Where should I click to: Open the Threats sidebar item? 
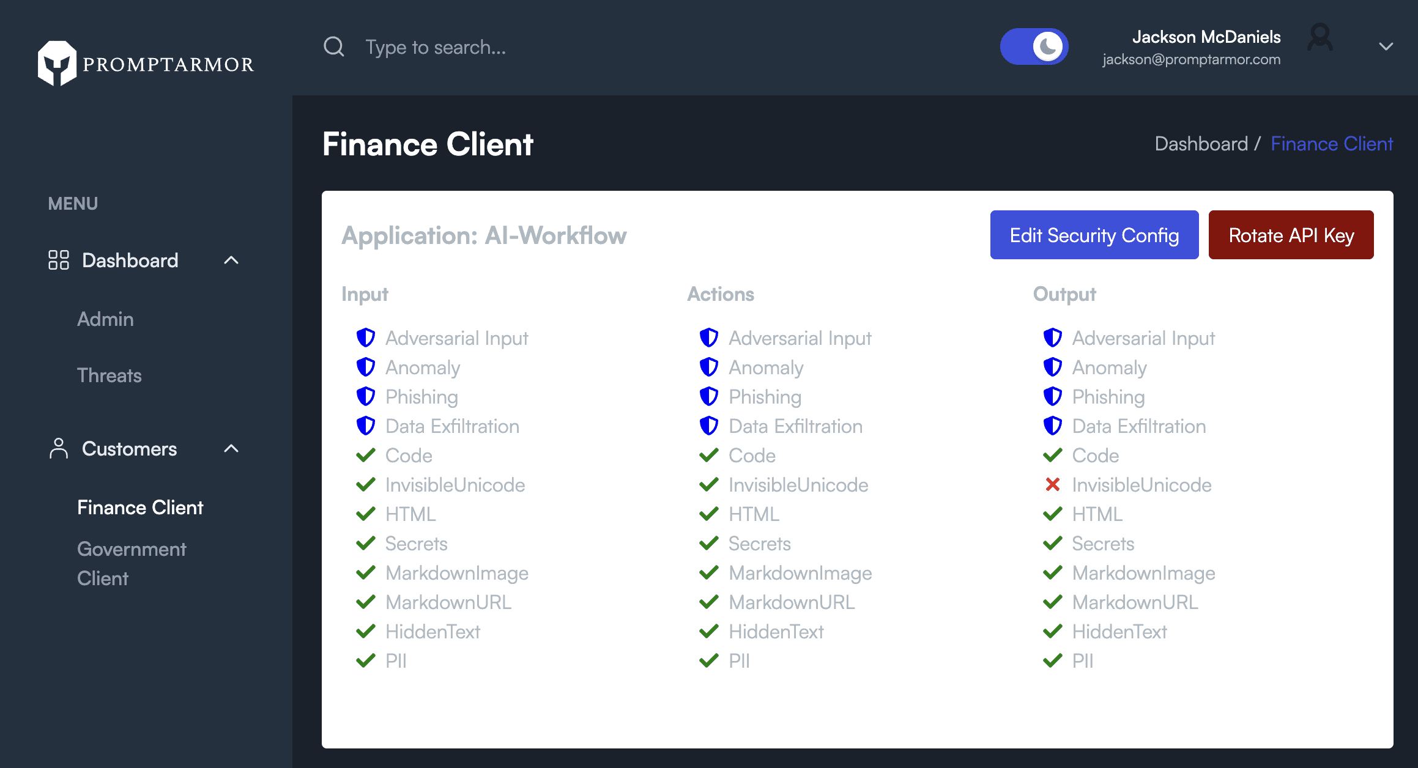(x=109, y=375)
